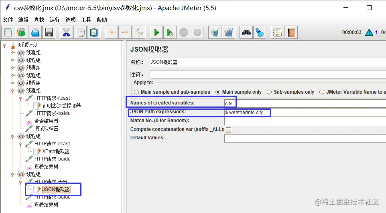Expand the second 线程组 node toggle

coord(13,60)
